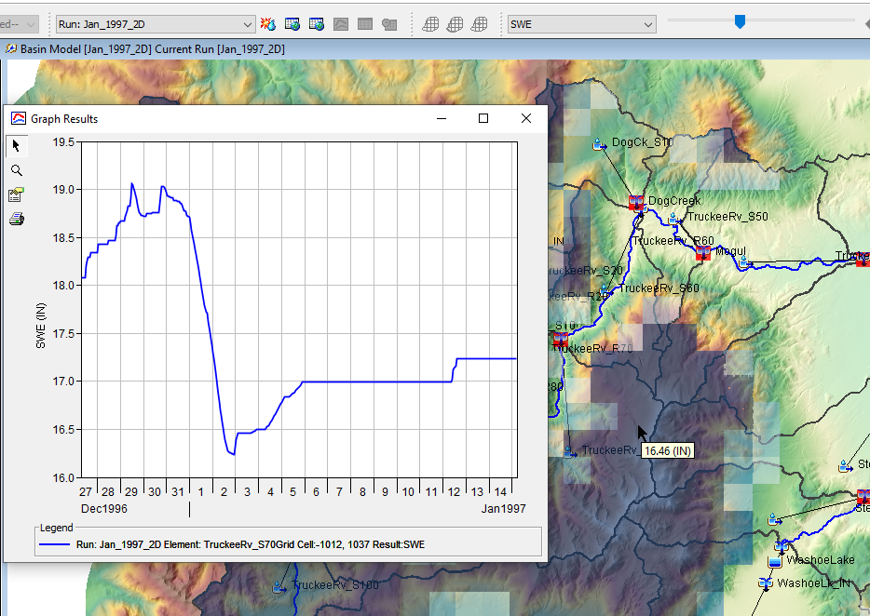Click the TruckeeRv_S100 subbasin icon
The image size is (870, 616).
(279, 586)
